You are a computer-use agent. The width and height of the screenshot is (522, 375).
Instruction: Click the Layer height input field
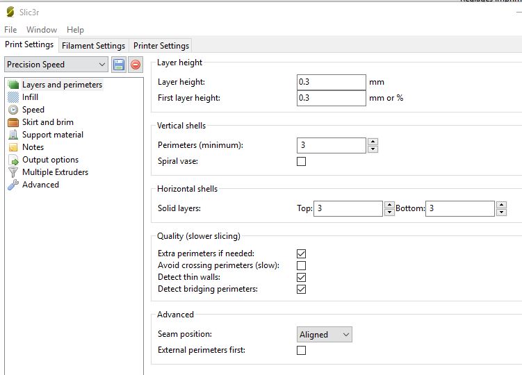(x=331, y=82)
